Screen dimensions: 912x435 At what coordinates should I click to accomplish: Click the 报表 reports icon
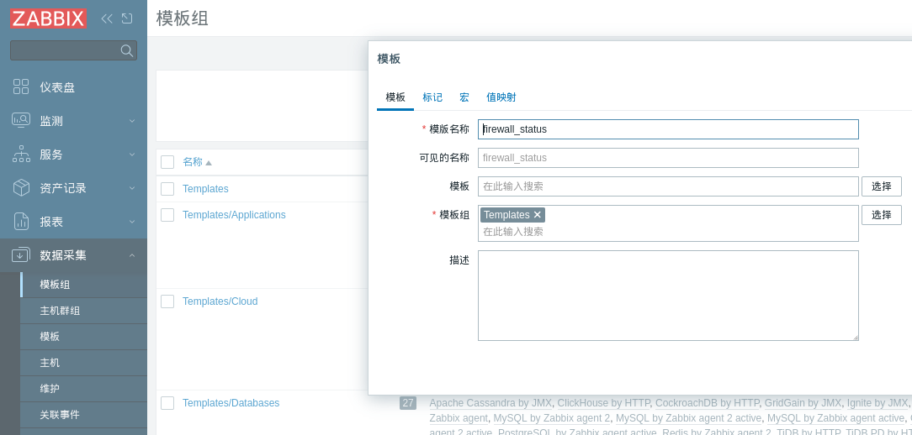pyautogui.click(x=21, y=222)
